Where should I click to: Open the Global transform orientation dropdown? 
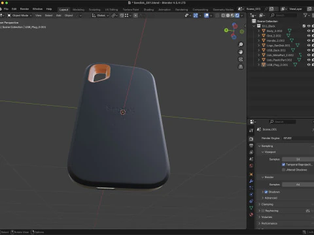click(100, 16)
